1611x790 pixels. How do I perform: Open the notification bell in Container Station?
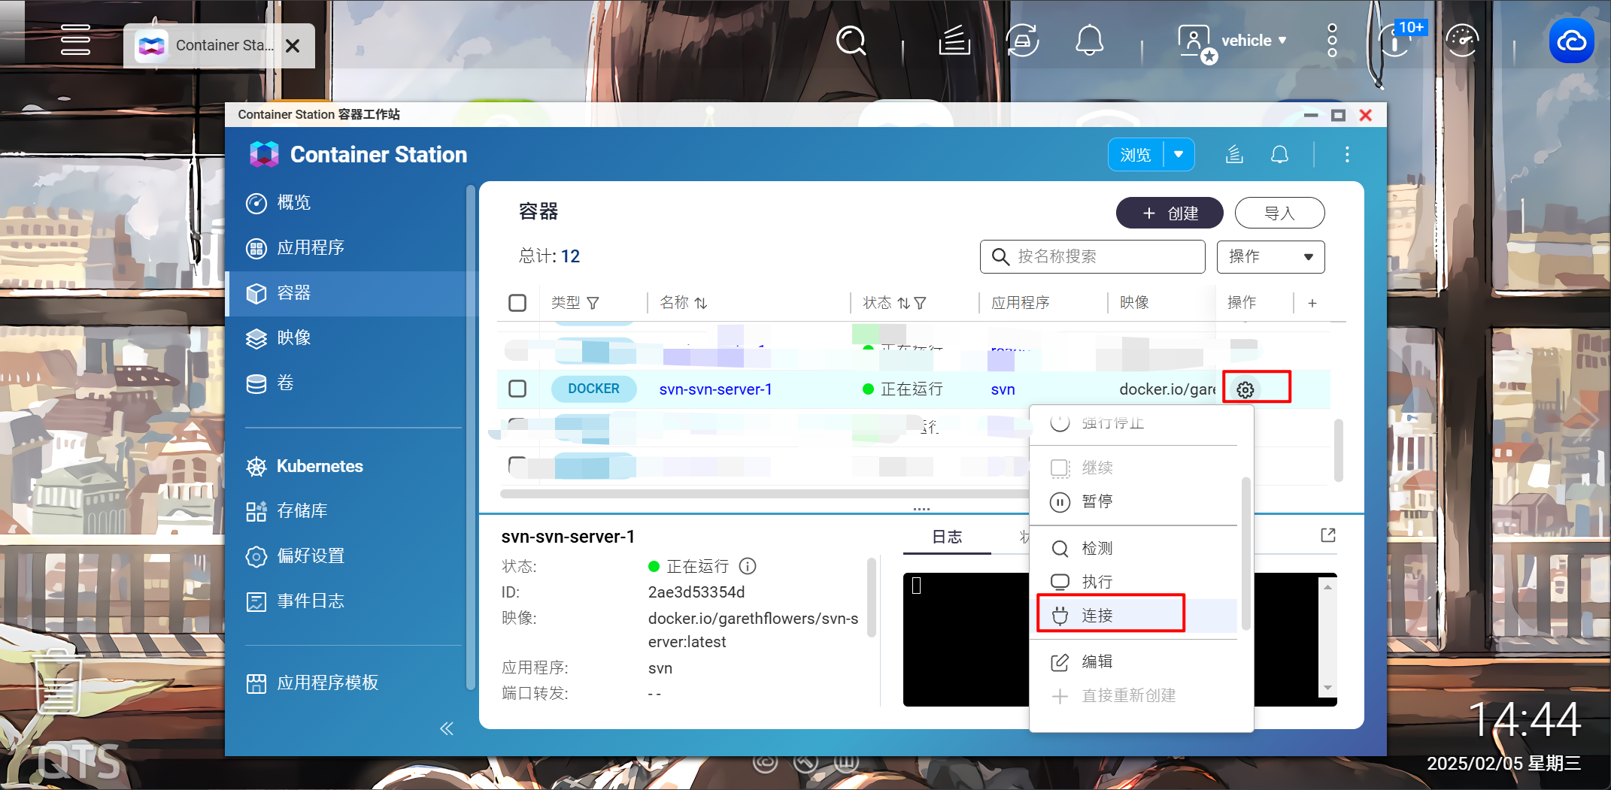pos(1279,155)
